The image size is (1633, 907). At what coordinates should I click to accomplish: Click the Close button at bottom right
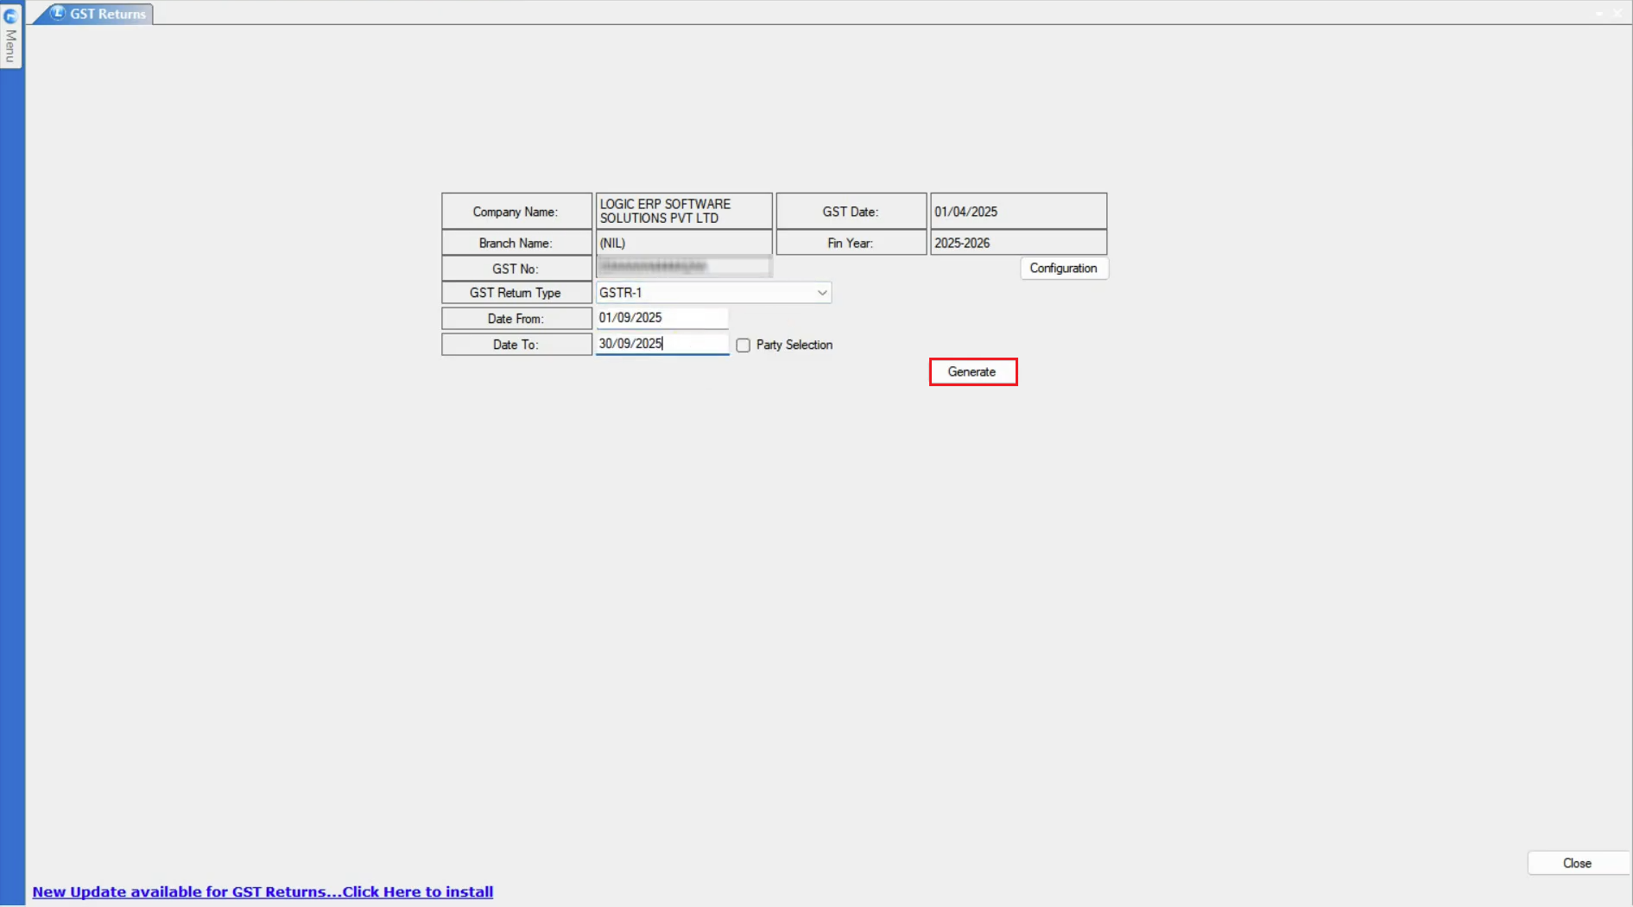point(1576,863)
